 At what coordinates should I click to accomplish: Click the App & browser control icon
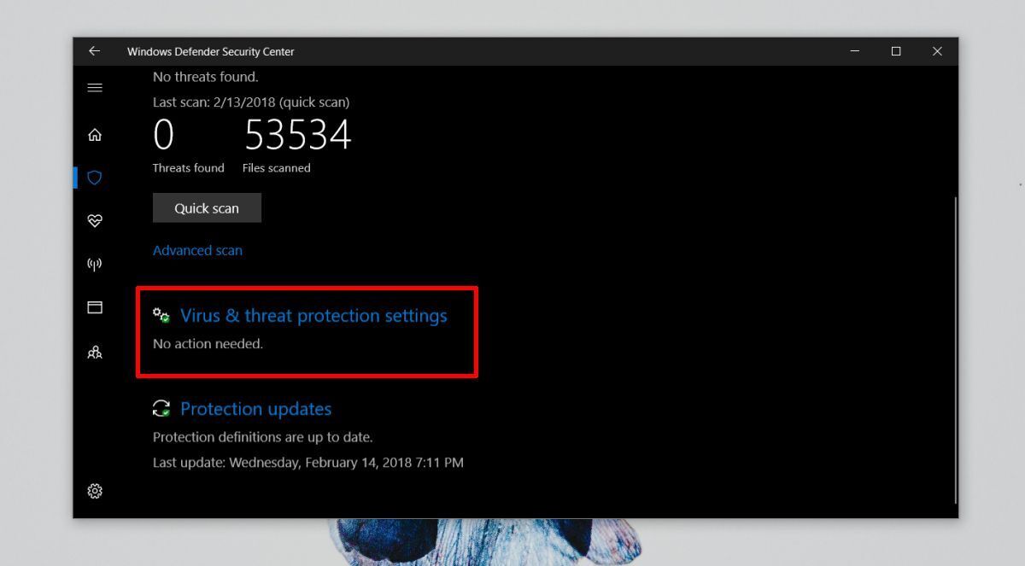[x=95, y=307]
